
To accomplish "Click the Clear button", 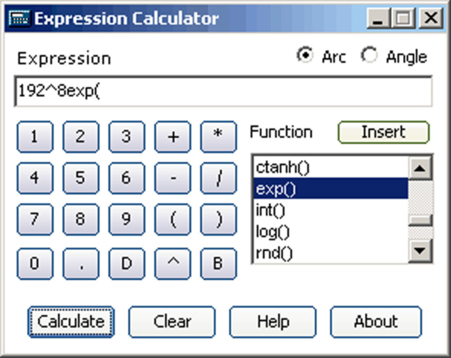I will point(172,322).
